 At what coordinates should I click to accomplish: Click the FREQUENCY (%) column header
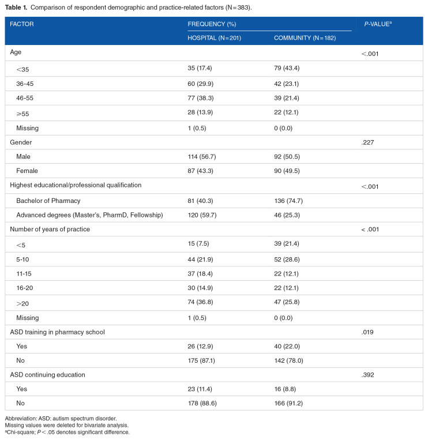(x=212, y=25)
